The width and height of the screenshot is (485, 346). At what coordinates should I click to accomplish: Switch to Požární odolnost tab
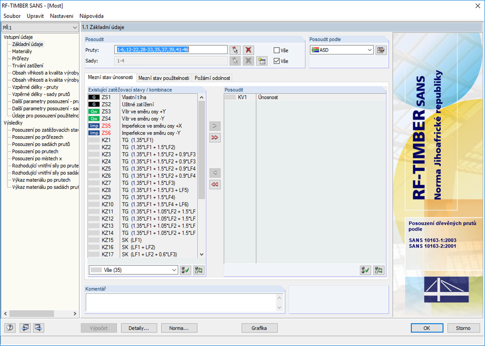[212, 78]
